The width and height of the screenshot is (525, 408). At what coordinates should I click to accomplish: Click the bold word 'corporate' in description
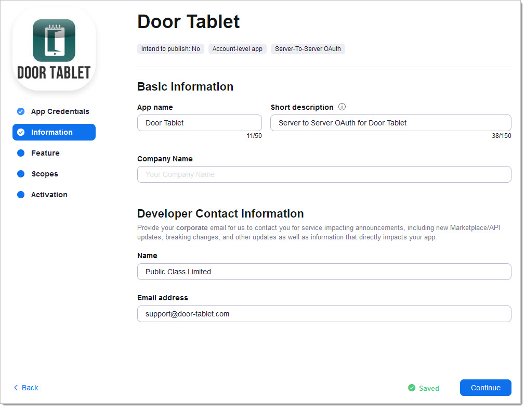tap(192, 228)
